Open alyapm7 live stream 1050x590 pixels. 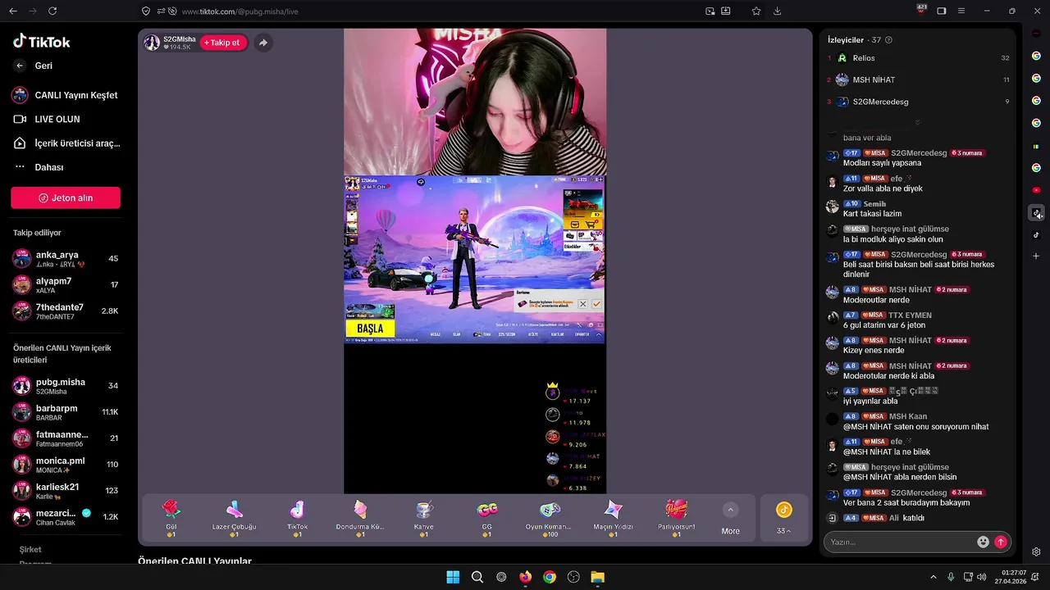tap(66, 285)
